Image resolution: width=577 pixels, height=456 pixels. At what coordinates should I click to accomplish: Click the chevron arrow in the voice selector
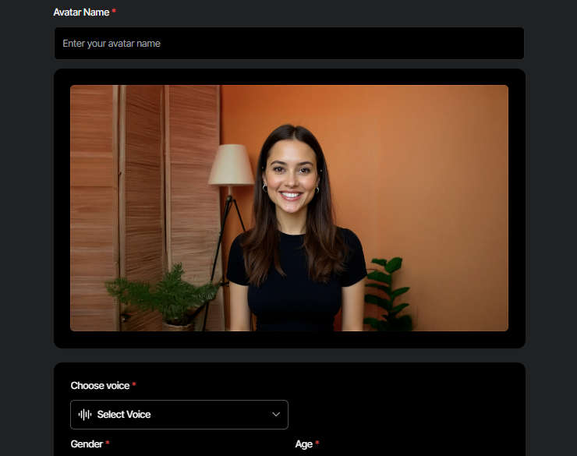[276, 415]
